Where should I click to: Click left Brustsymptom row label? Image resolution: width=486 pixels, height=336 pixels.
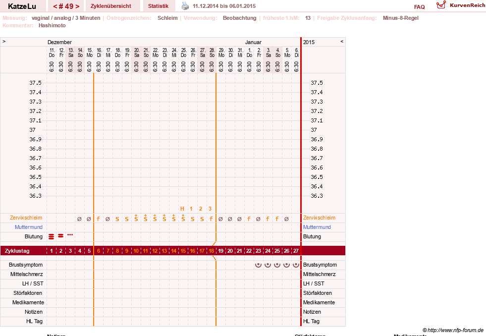pyautogui.click(x=26, y=265)
